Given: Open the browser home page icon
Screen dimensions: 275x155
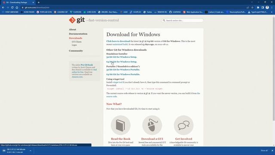Looking at the screenshot, I should click(x=17, y=8).
